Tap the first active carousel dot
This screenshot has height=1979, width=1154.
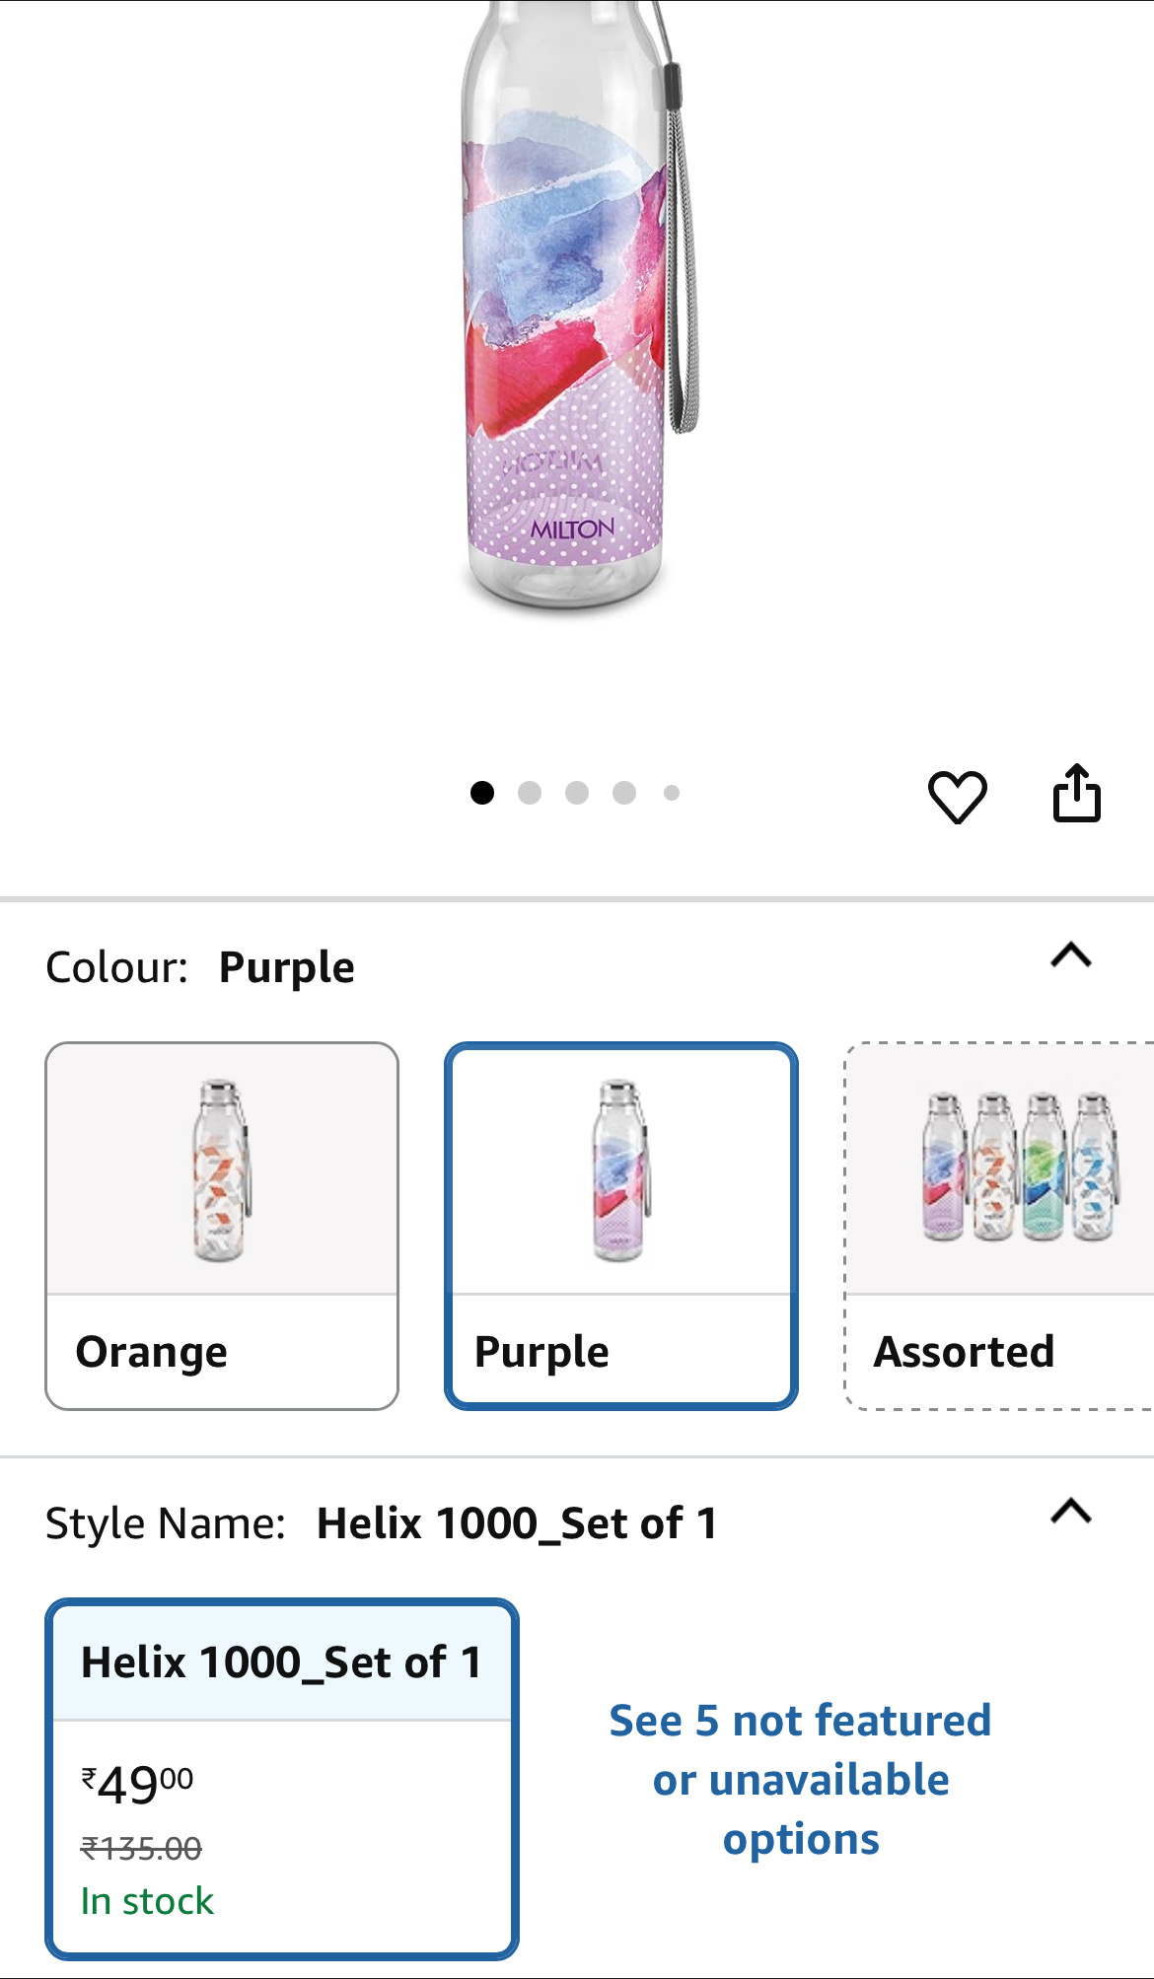[482, 793]
